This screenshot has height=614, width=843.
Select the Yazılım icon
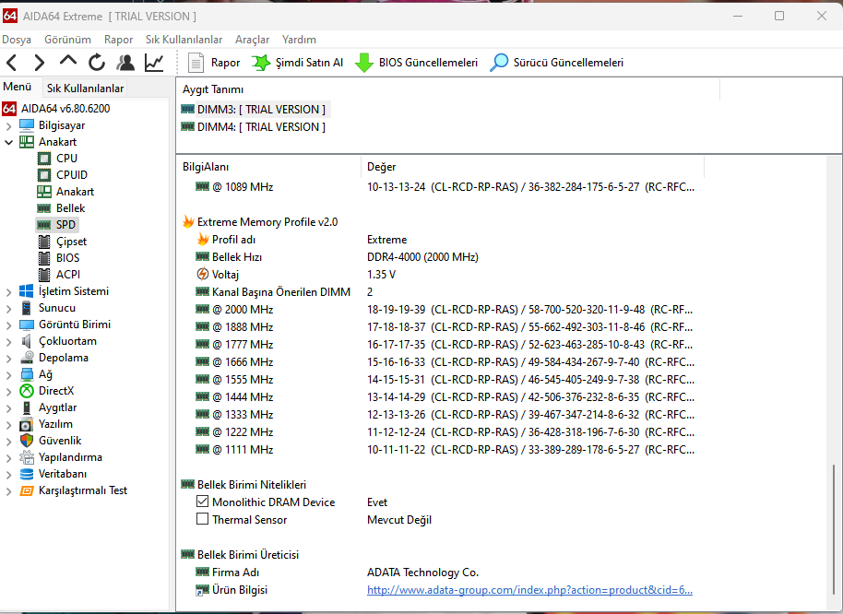[27, 424]
